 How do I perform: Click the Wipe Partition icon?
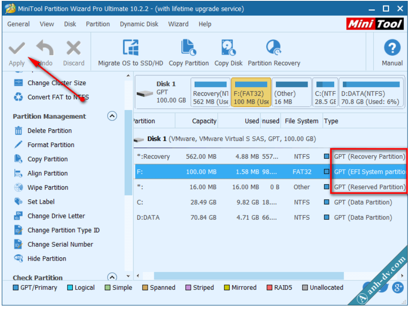(18, 187)
